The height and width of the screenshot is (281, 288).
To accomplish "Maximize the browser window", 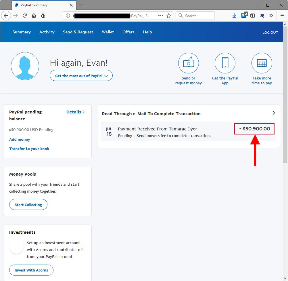I will click(x=268, y=5).
